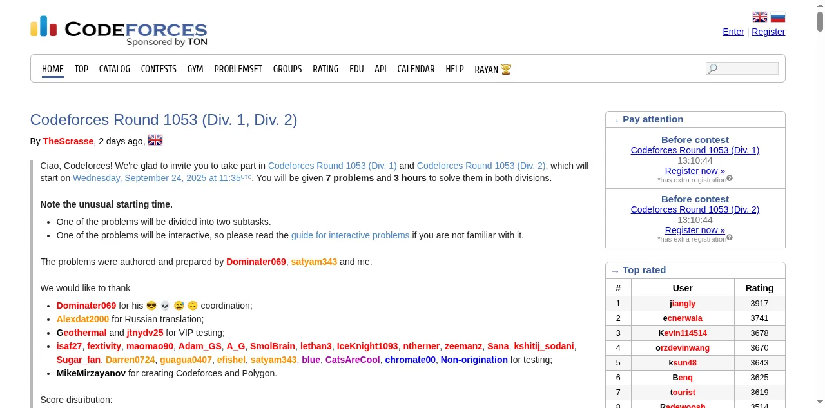
Task: Open orzdevinwang in Top rated table
Action: point(683,348)
